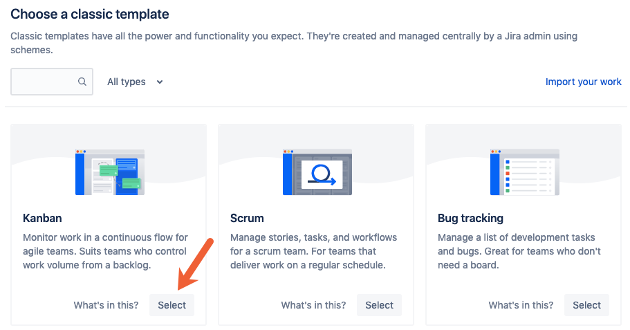Select the Scrum template
The image size is (630, 330).
(x=379, y=305)
